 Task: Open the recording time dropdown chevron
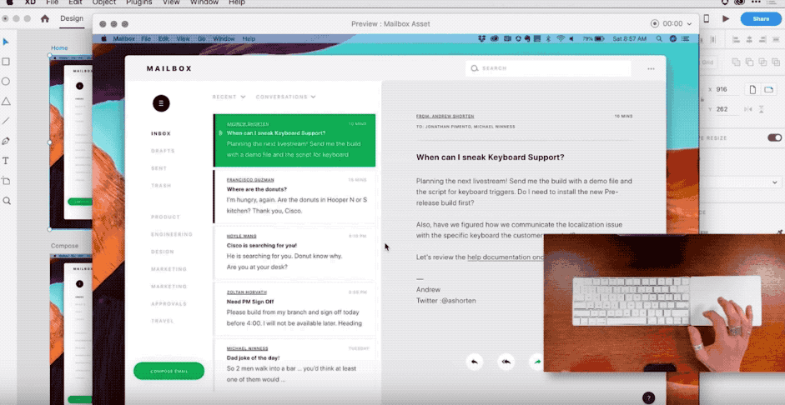(x=689, y=24)
